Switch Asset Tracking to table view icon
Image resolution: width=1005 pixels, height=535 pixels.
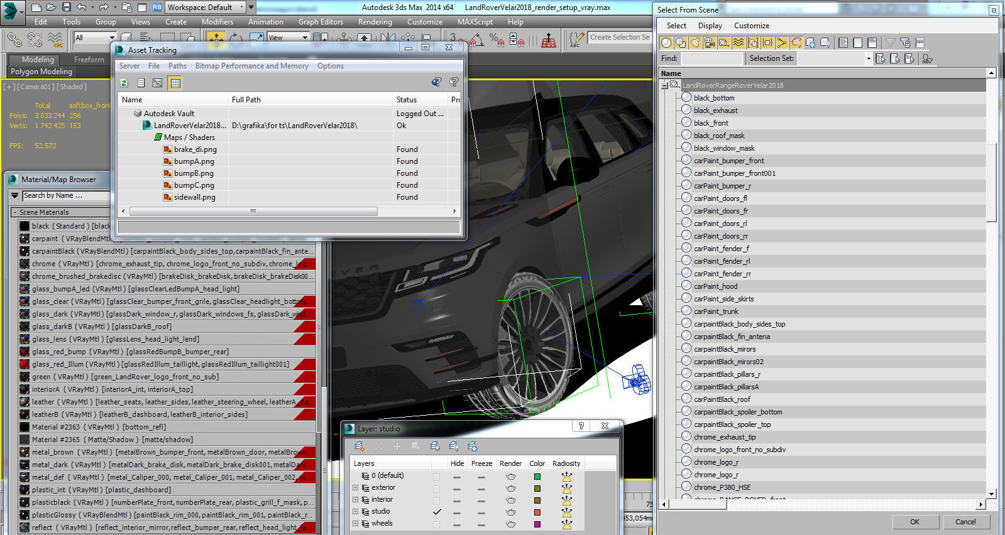(175, 83)
